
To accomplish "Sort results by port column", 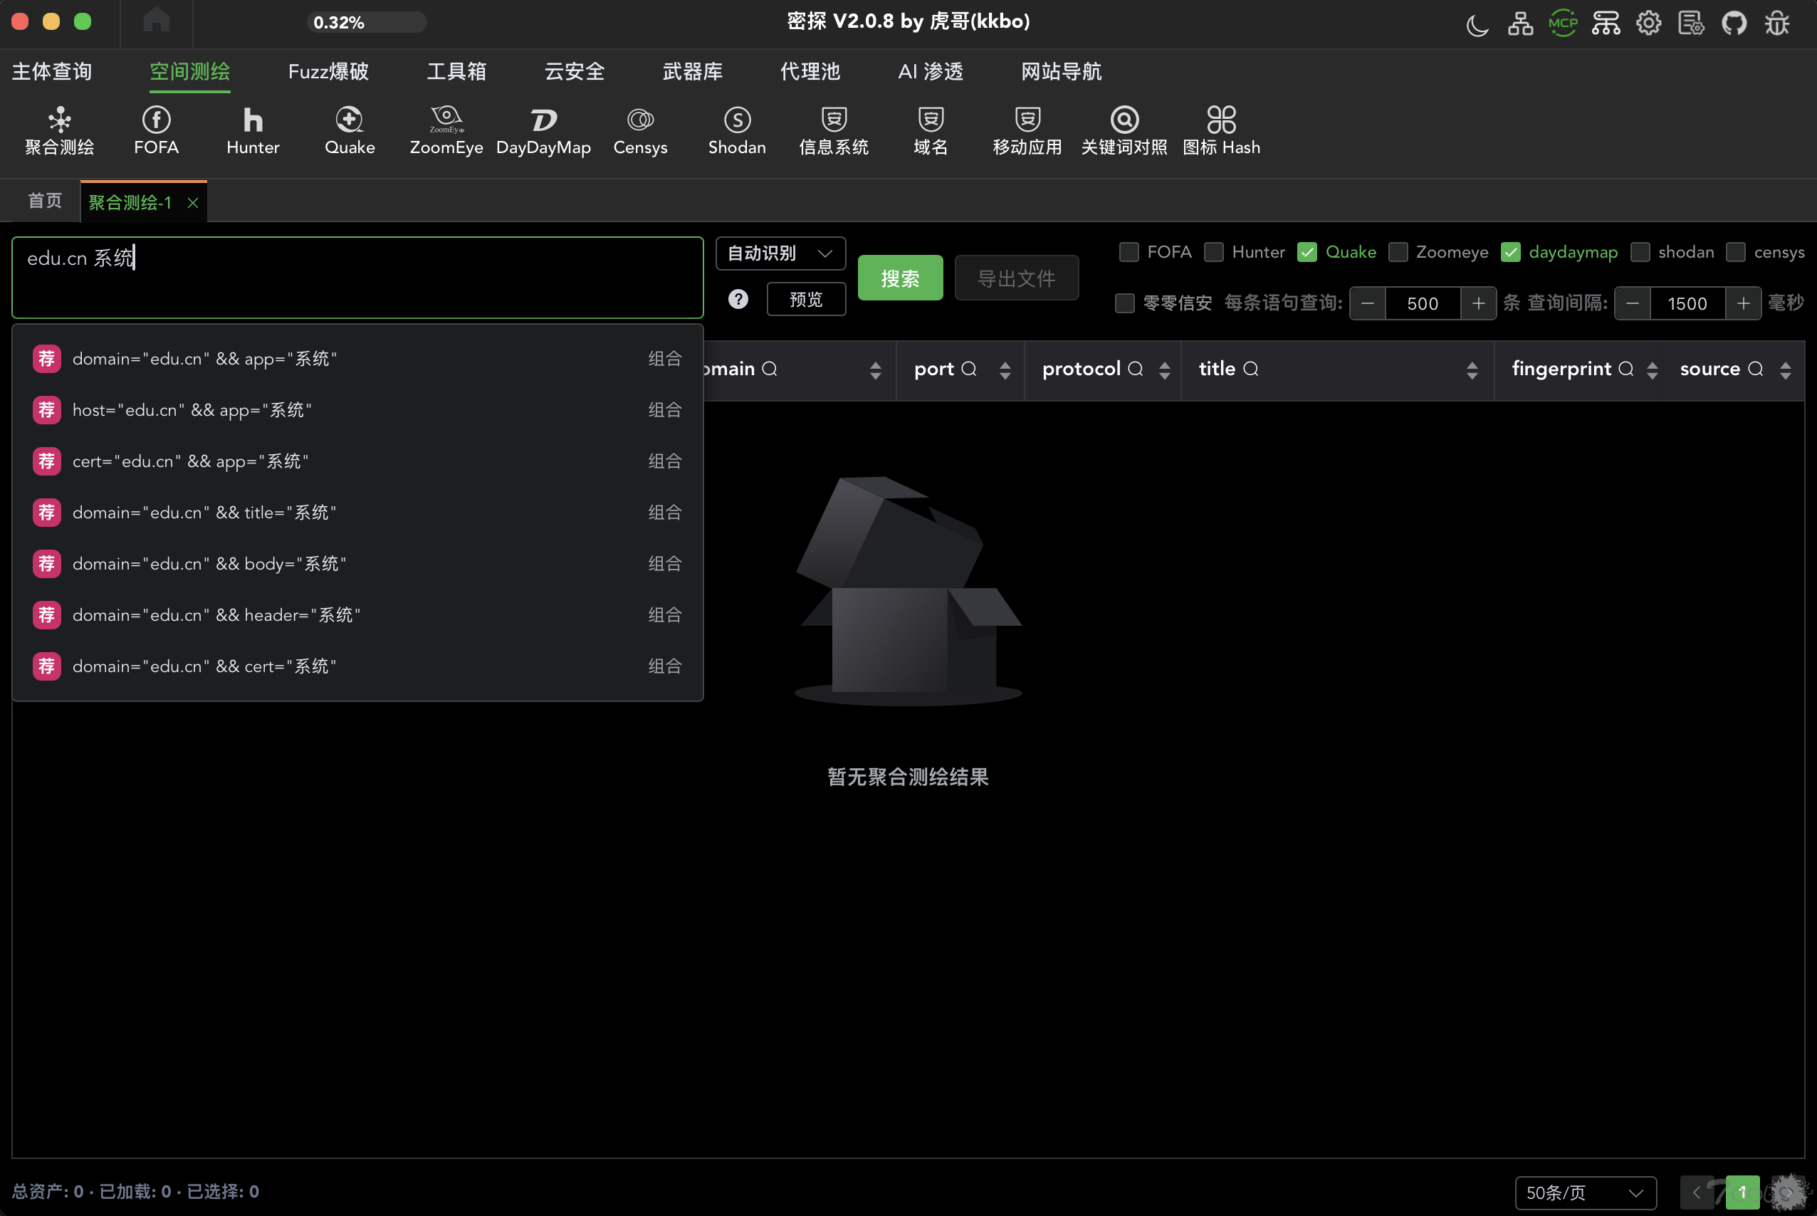I will (1005, 370).
